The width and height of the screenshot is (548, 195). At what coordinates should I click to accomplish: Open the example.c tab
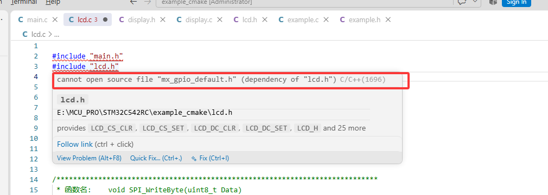[x=303, y=20]
